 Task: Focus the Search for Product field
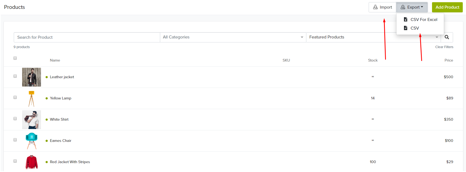coord(87,37)
